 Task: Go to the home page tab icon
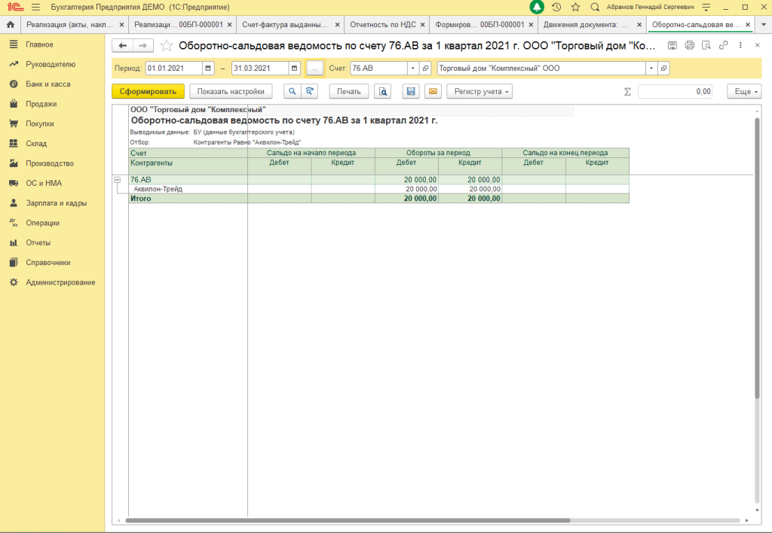(x=11, y=25)
